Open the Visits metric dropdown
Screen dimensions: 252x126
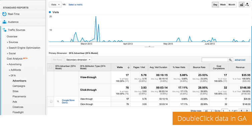point(55,5)
